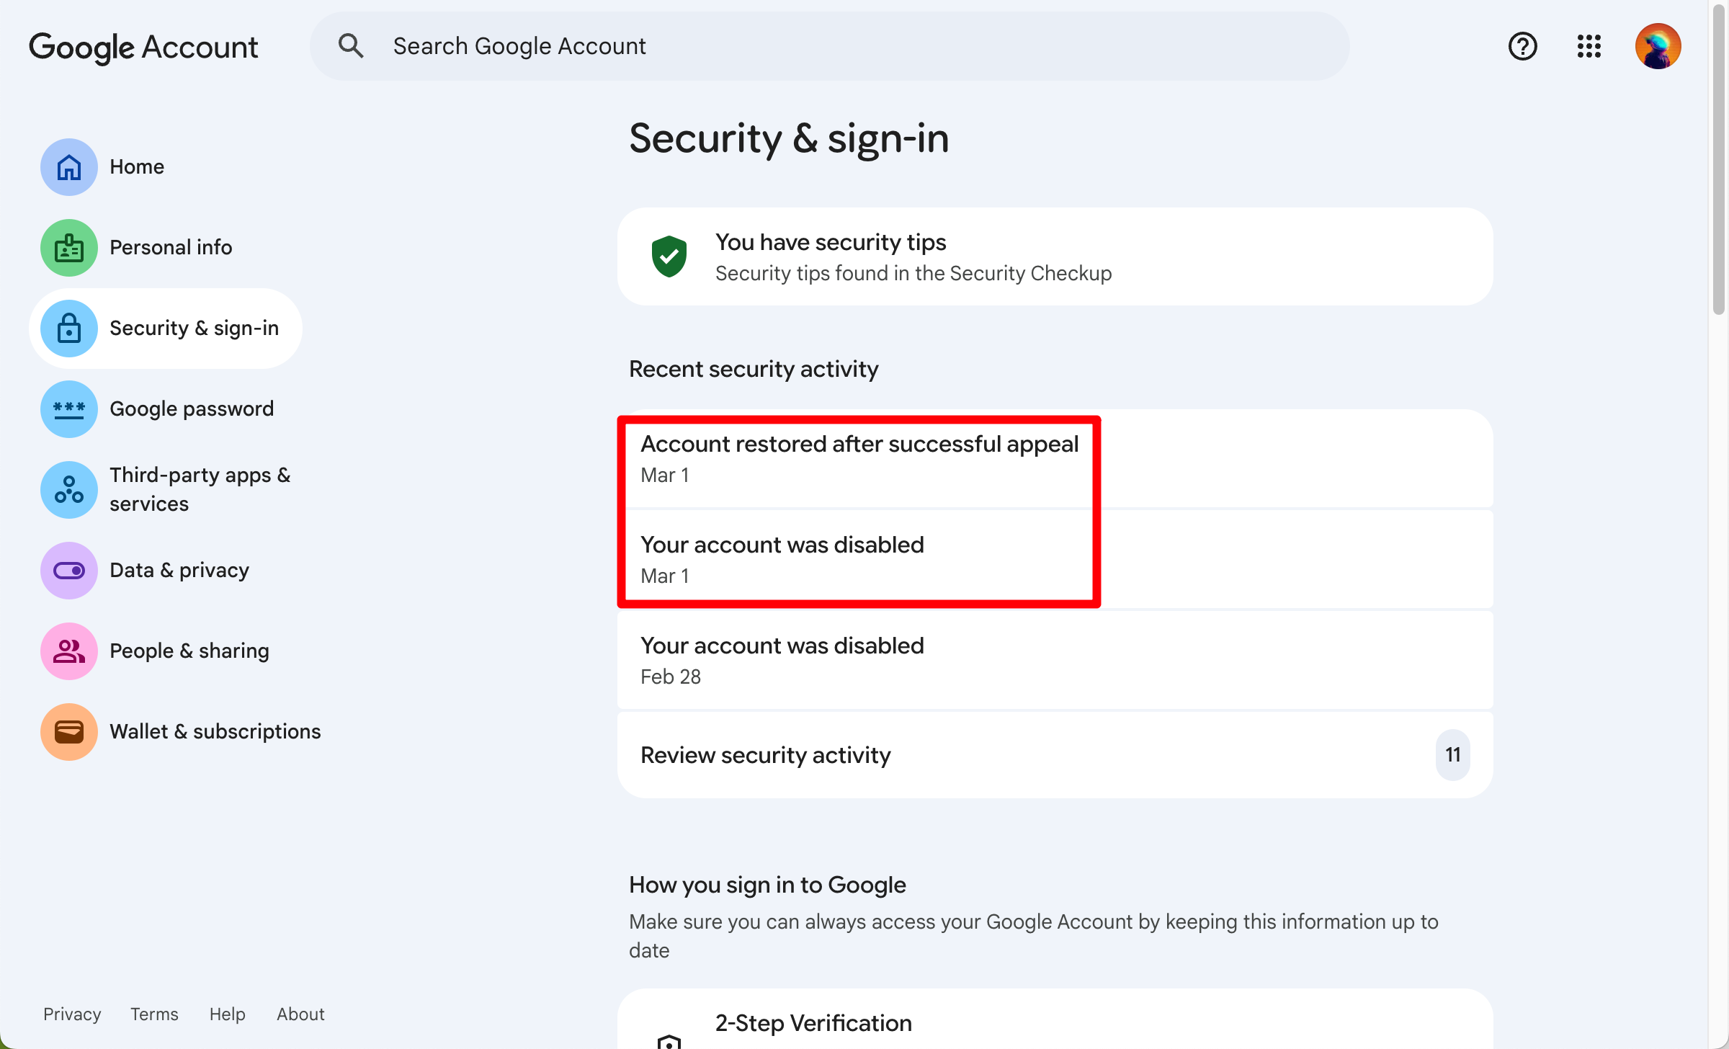Click the Wallet & subscriptions card icon
The height and width of the screenshot is (1049, 1729).
click(69, 732)
